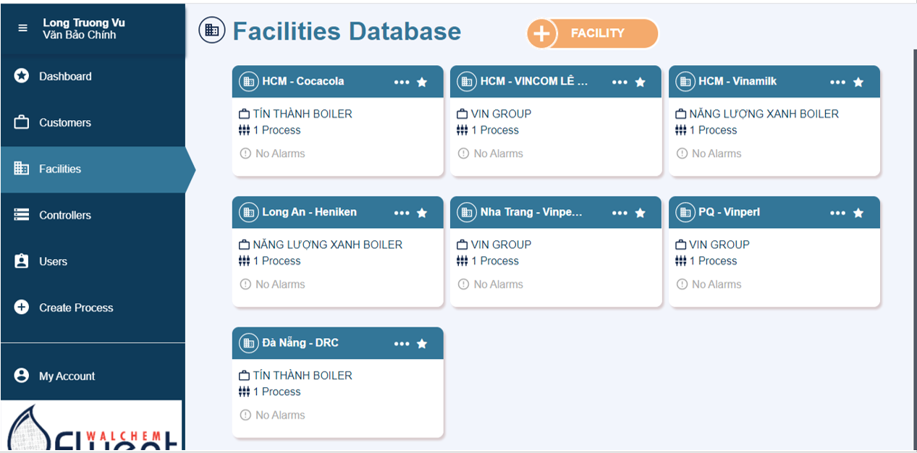Click the Users badge icon

22,261
